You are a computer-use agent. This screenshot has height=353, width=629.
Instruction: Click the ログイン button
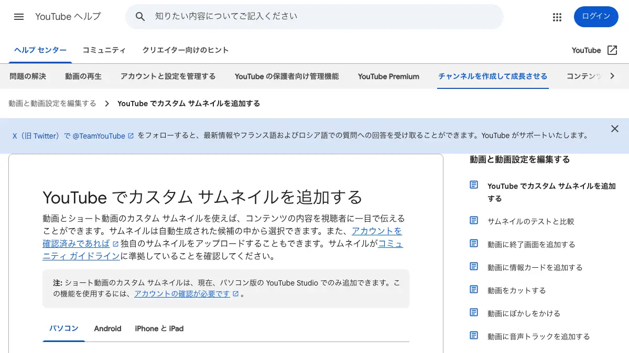[x=596, y=17]
